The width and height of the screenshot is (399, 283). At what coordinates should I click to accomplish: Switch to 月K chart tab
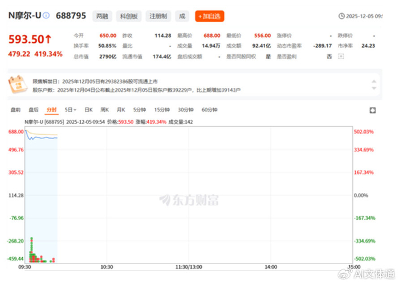(121, 110)
